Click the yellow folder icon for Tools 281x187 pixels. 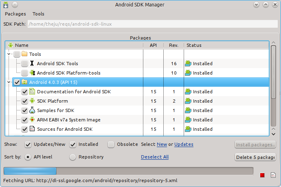coord(24,54)
